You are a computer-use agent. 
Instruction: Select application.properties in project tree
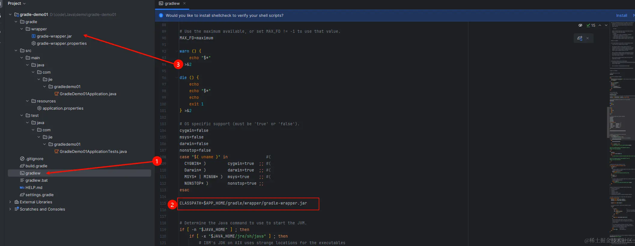coord(63,108)
